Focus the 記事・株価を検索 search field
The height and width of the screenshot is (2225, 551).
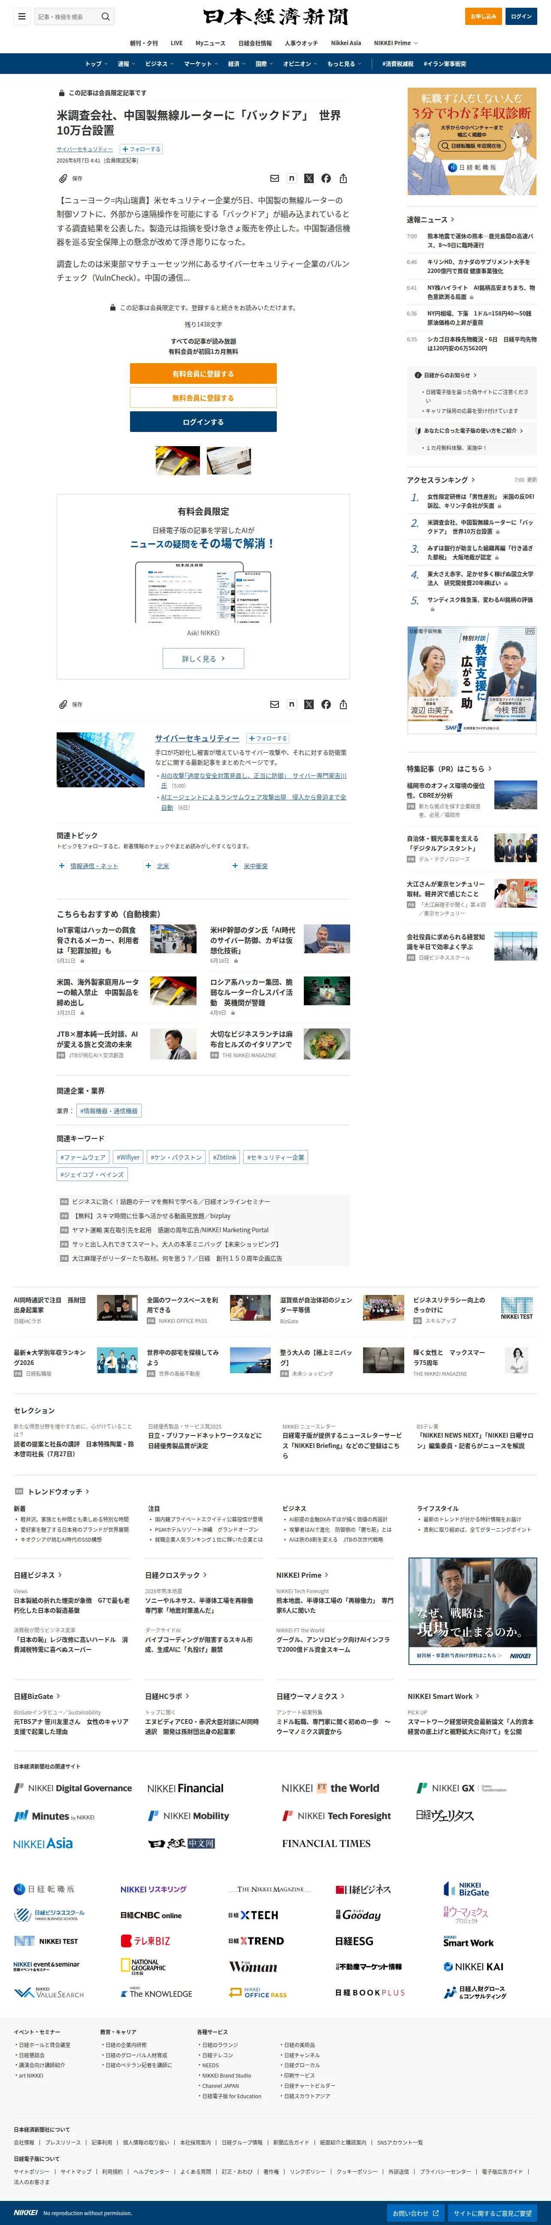(68, 16)
